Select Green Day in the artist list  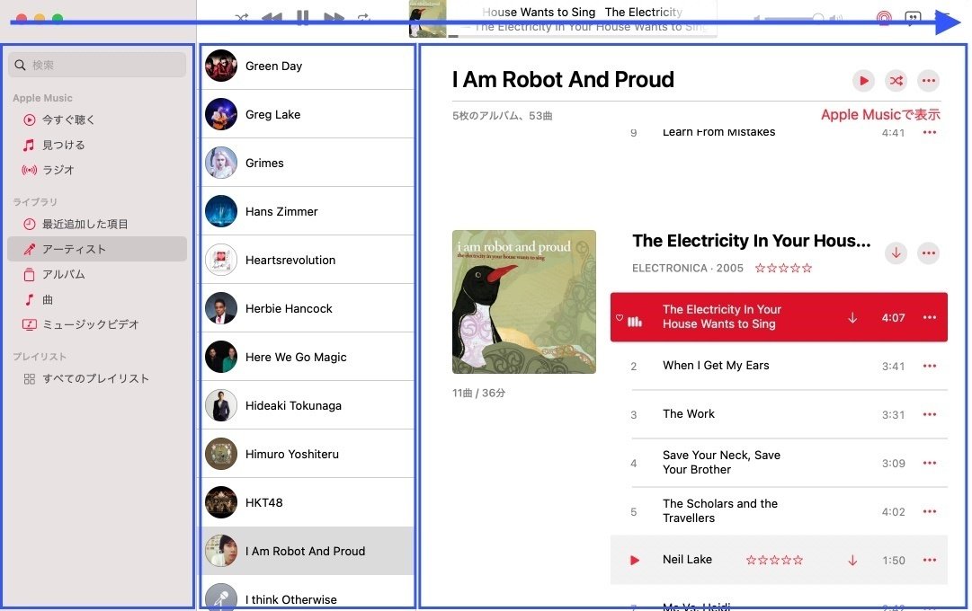point(307,66)
